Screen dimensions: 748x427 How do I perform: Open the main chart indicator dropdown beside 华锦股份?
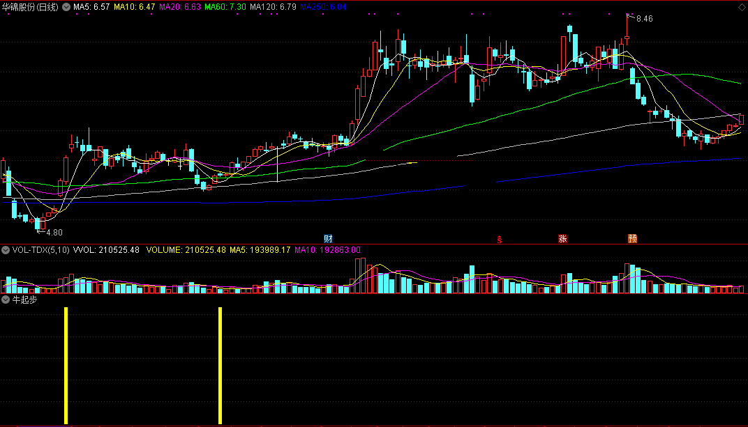(66, 7)
